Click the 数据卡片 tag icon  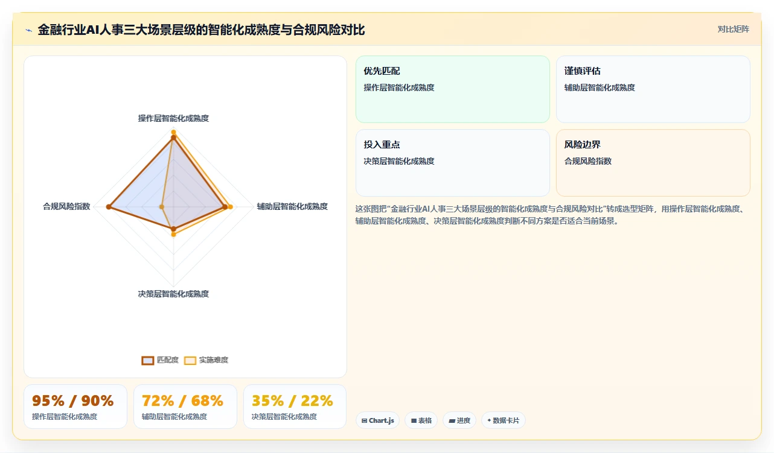point(489,420)
